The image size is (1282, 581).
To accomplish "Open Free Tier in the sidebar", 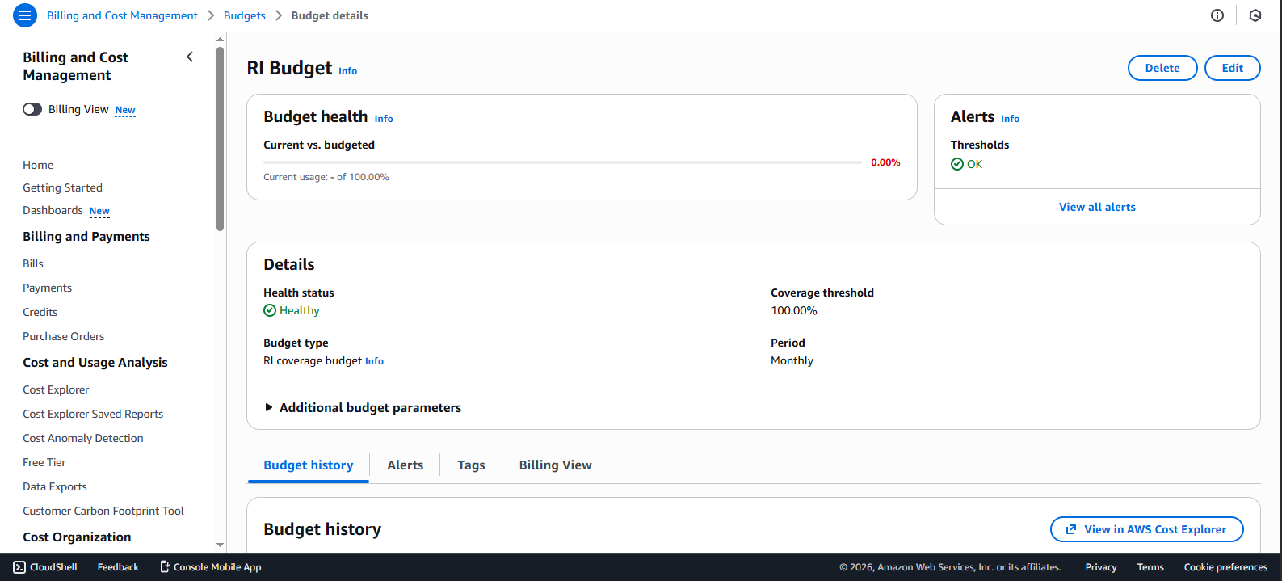I will point(44,462).
